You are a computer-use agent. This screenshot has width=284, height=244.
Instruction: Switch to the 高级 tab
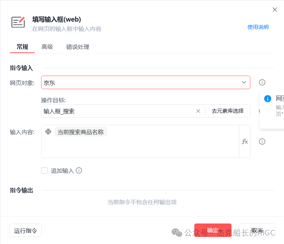tap(47, 47)
